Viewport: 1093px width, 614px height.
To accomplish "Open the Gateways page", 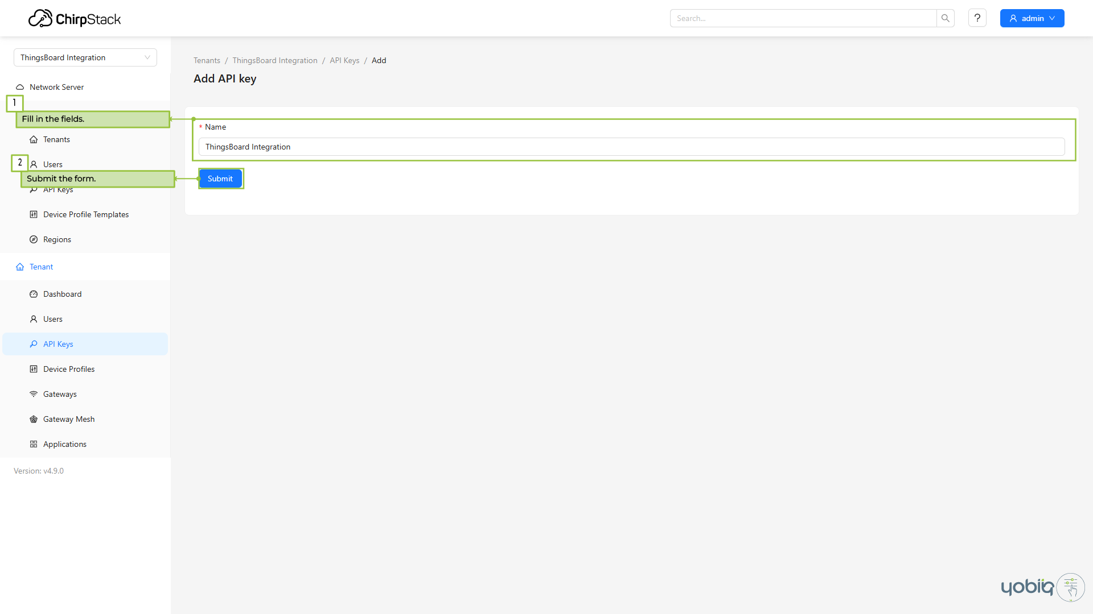I will click(x=85, y=394).
